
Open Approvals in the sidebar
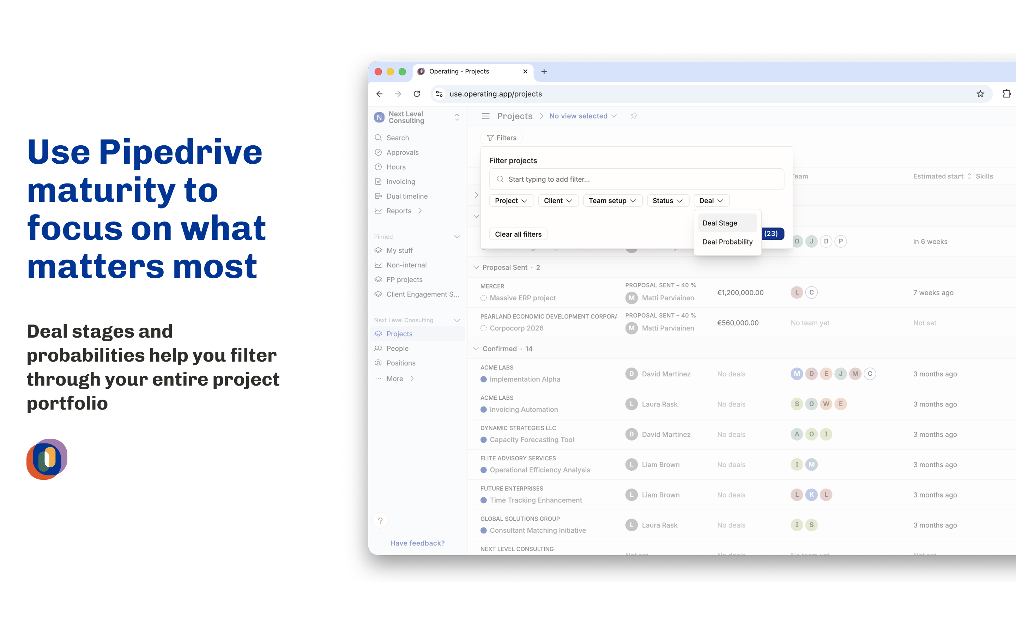(402, 152)
